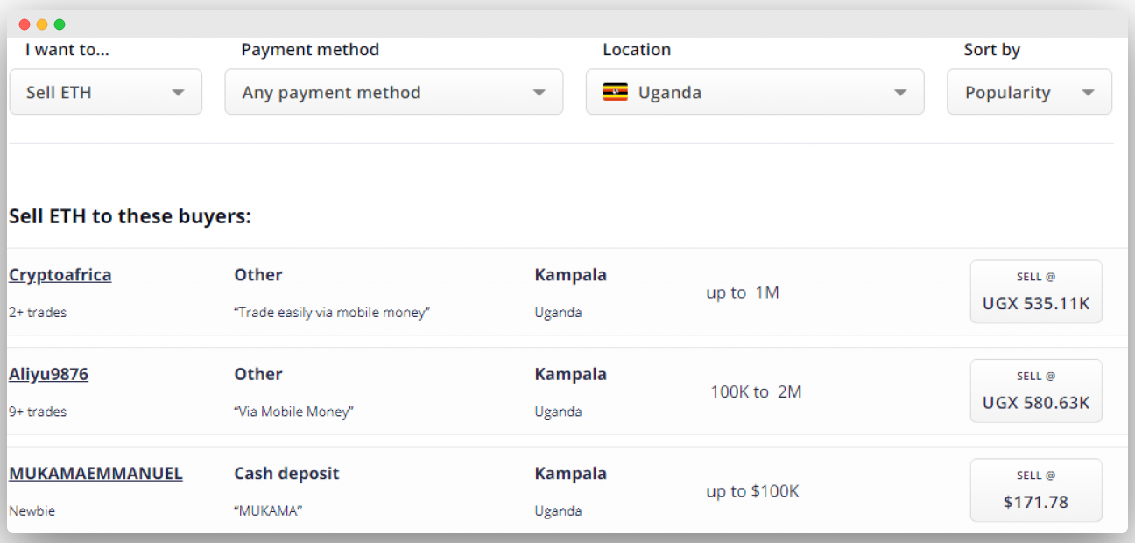This screenshot has width=1135, height=543.
Task: Click the Uganda flag icon
Action: (x=616, y=93)
